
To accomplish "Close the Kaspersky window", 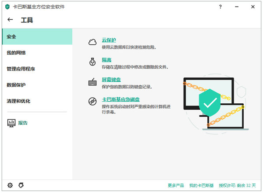I will click(x=253, y=7).
